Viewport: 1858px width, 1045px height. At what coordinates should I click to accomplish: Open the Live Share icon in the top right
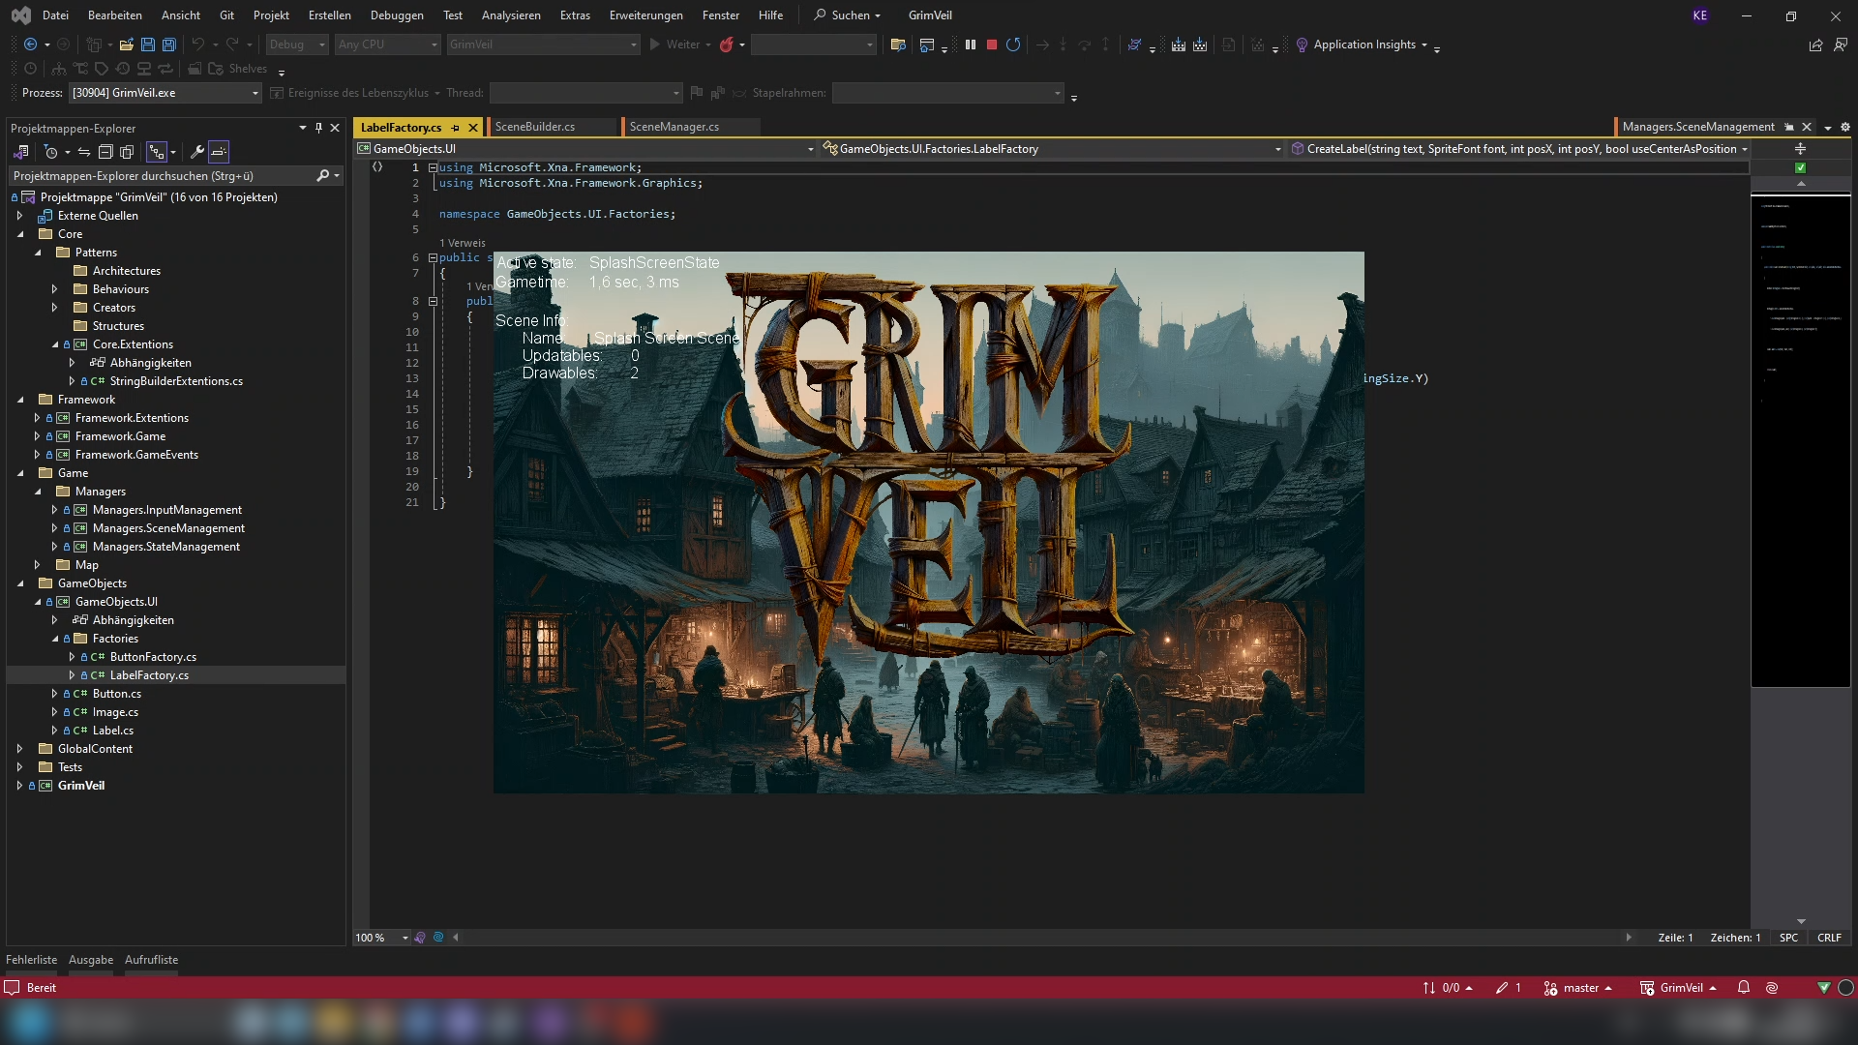click(x=1815, y=45)
